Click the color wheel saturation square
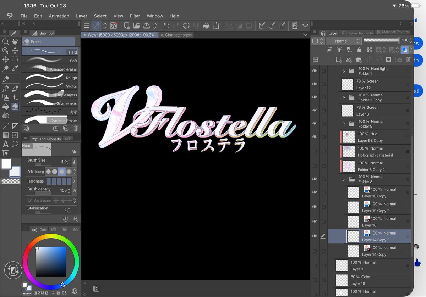The image size is (426, 297). click(51, 262)
